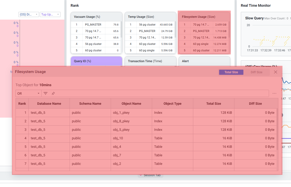The height and width of the screenshot is (187, 291).
Task: Close the Filesystem Usage popup
Action: 275,72
